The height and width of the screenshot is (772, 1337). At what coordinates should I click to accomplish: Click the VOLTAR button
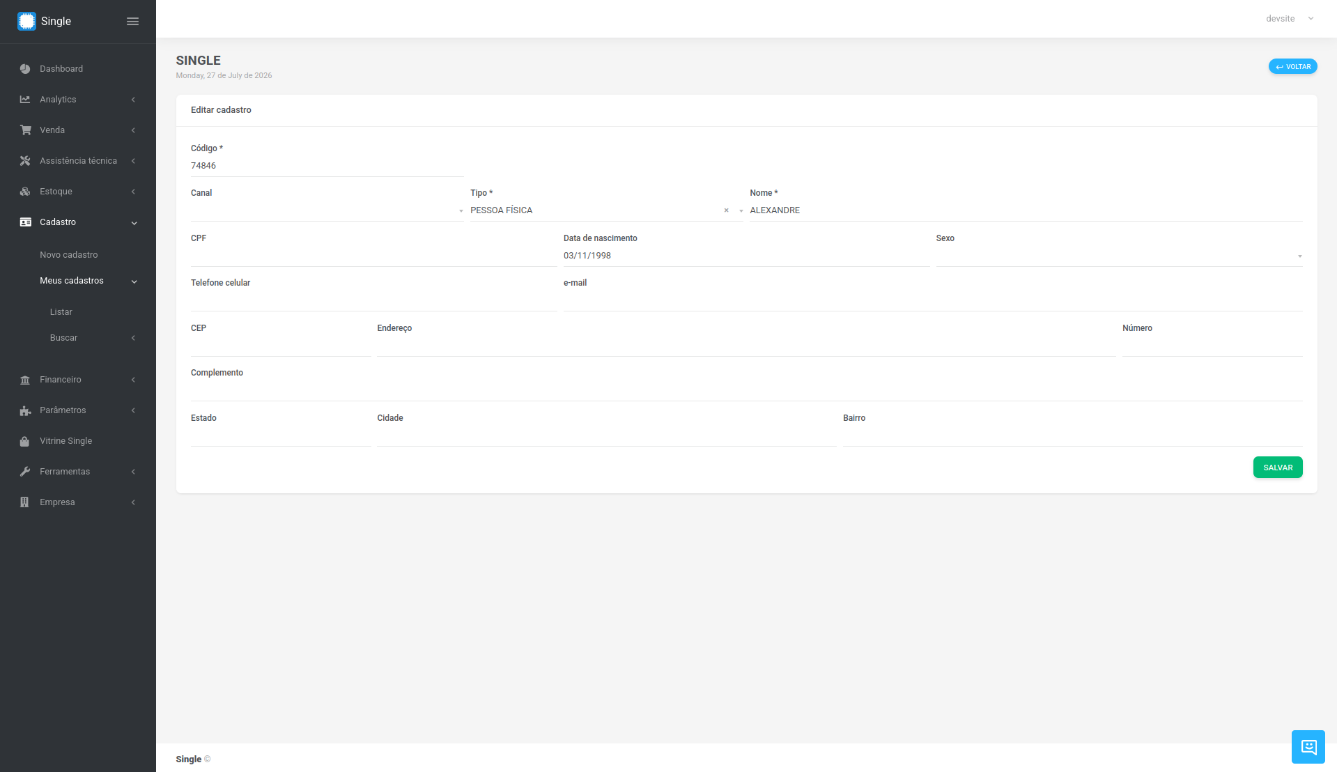1292,67
